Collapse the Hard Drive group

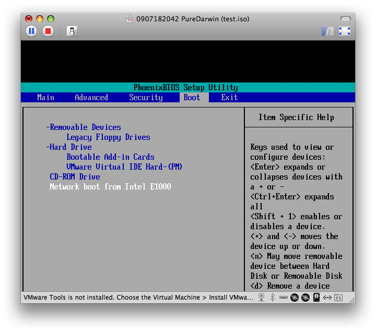69,147
